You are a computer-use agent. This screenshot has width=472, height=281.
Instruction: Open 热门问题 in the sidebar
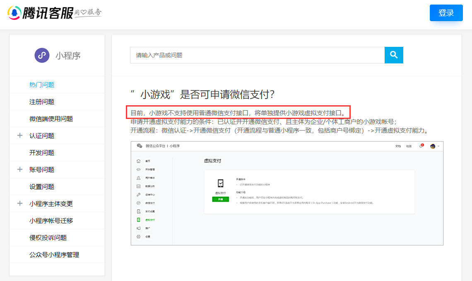[42, 85]
